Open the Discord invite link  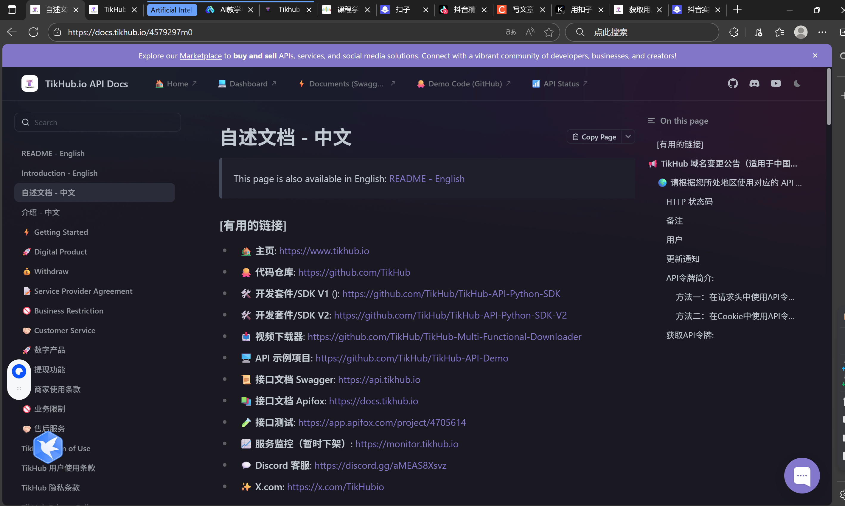point(380,465)
